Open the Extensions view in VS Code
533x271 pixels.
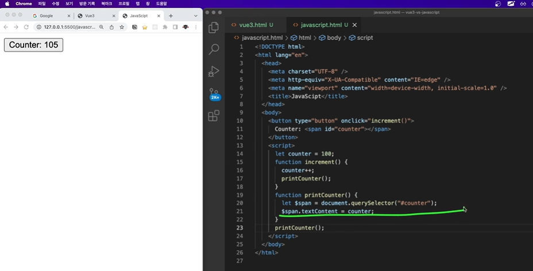(x=214, y=116)
